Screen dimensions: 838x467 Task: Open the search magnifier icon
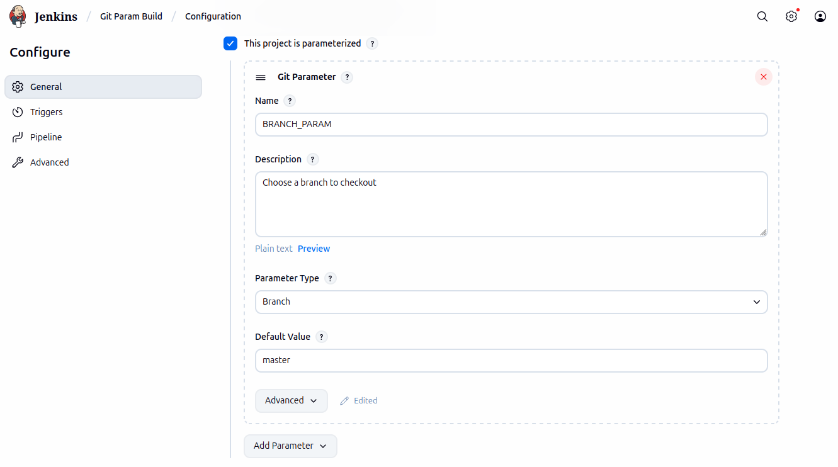coord(762,16)
